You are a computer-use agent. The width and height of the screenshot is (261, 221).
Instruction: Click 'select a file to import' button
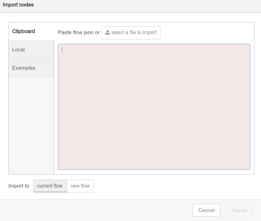tap(131, 33)
